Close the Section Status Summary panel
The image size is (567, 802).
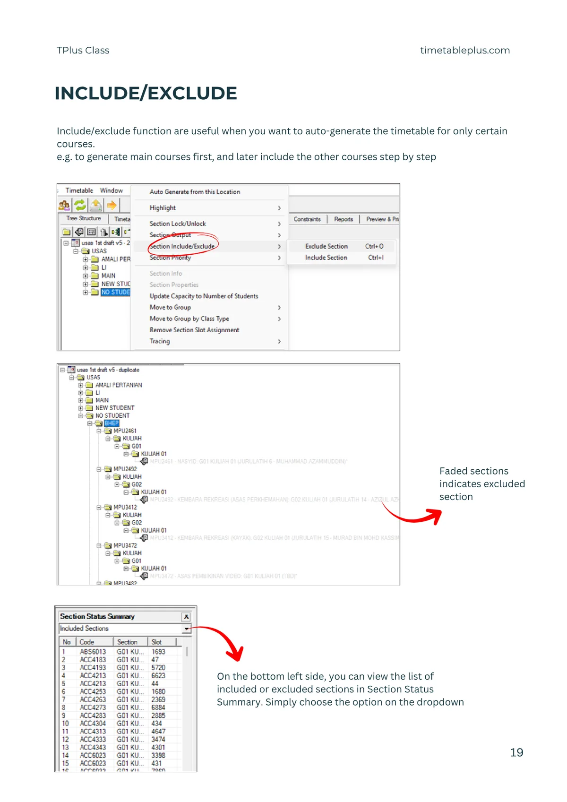(186, 617)
